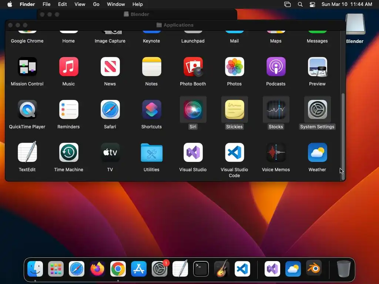This screenshot has height=284, width=379.
Task: Open Control Center in menu bar
Action: tap(312, 4)
